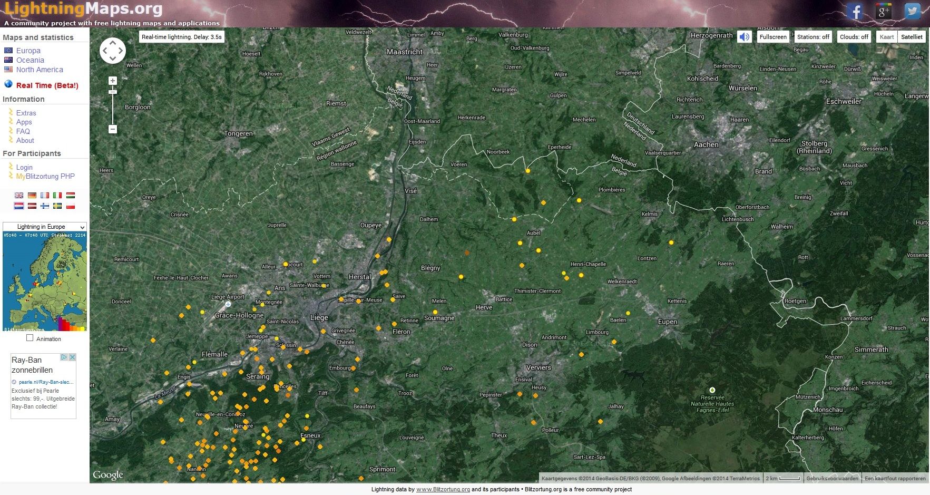The height and width of the screenshot is (495, 930).
Task: Click the Europe lightning mini map thumbnail
Action: click(44, 282)
